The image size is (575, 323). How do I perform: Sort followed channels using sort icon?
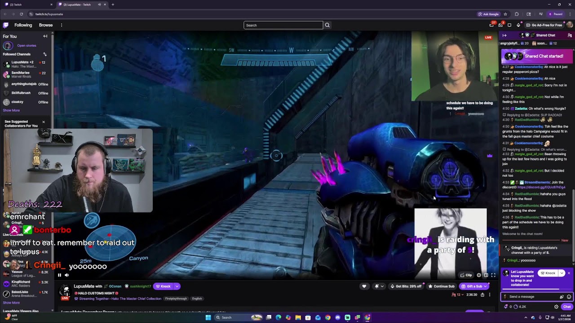pos(44,54)
